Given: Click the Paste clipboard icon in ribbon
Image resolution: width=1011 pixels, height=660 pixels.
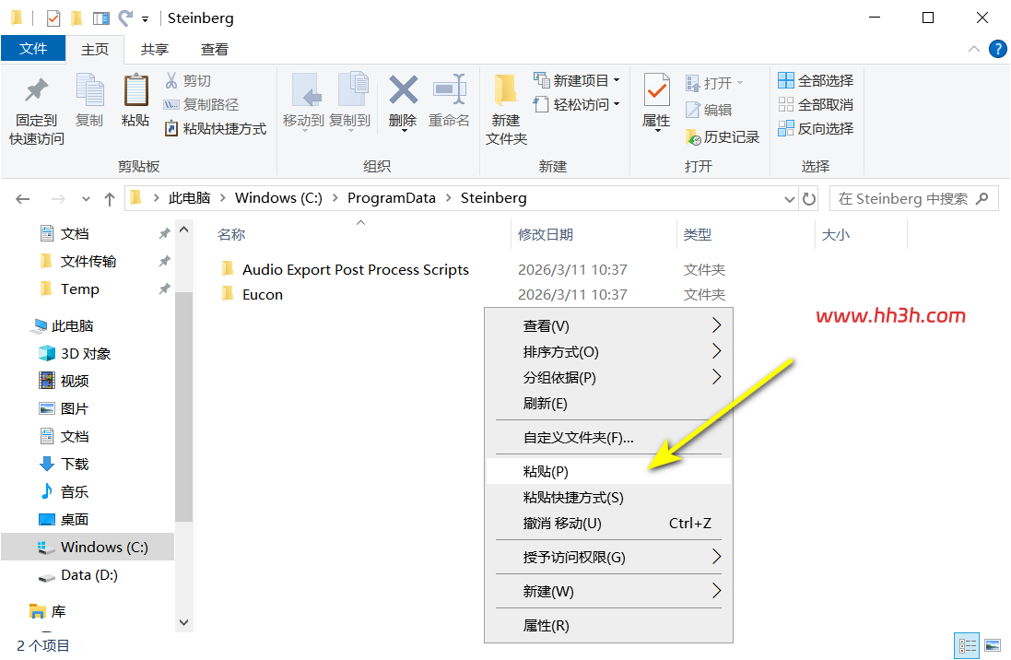Looking at the screenshot, I should coord(135,89).
